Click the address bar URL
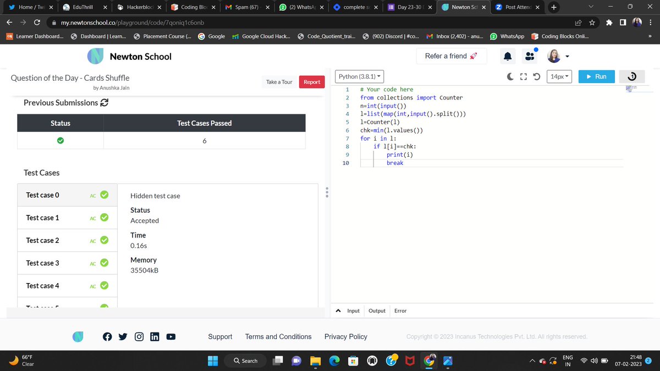The width and height of the screenshot is (660, 371). click(x=133, y=23)
